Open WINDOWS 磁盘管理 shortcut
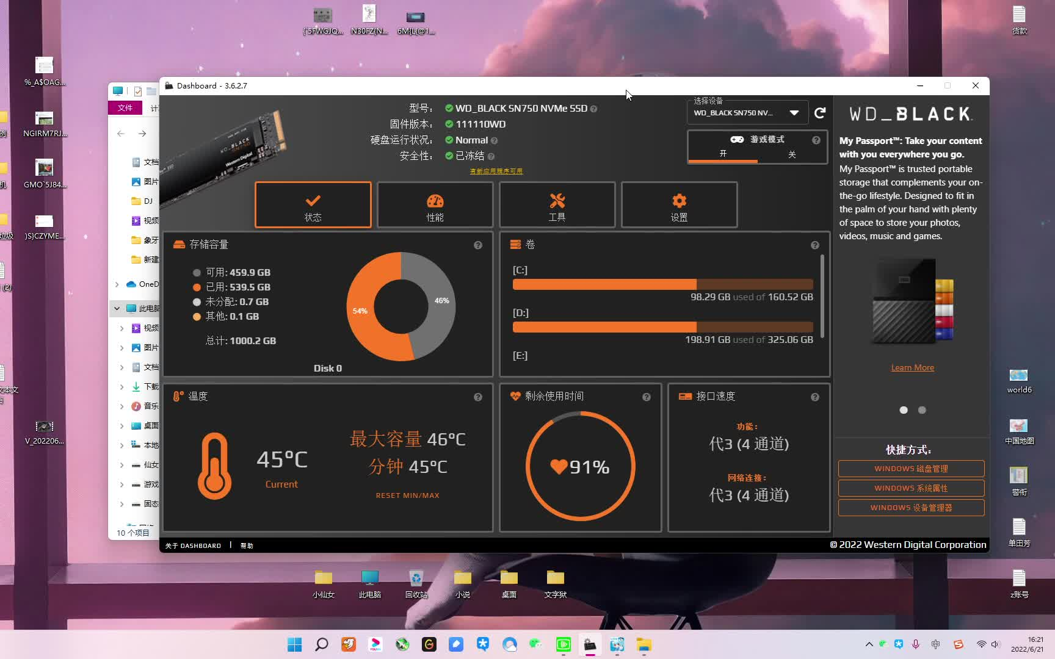The width and height of the screenshot is (1055, 659). [x=911, y=469]
